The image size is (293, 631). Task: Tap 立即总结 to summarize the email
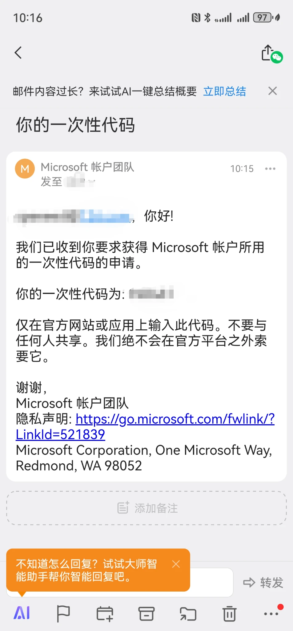224,92
